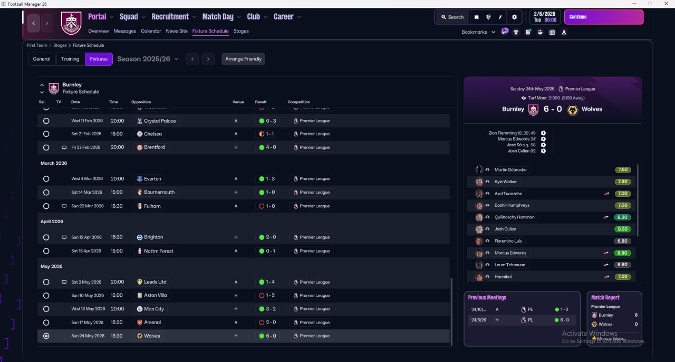Click goal ball icon next to Josh Cullen 82'
The image size is (675, 362).
(543, 151)
